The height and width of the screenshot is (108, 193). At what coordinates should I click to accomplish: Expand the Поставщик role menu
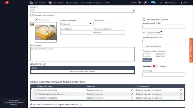pos(171,3)
